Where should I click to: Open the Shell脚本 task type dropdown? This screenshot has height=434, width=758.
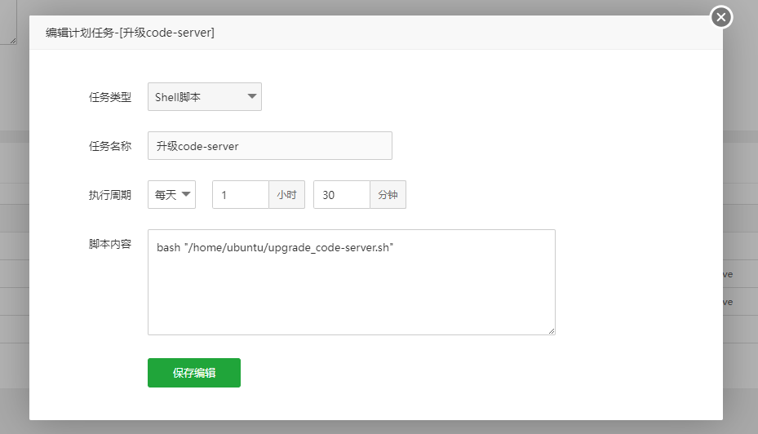click(x=204, y=97)
